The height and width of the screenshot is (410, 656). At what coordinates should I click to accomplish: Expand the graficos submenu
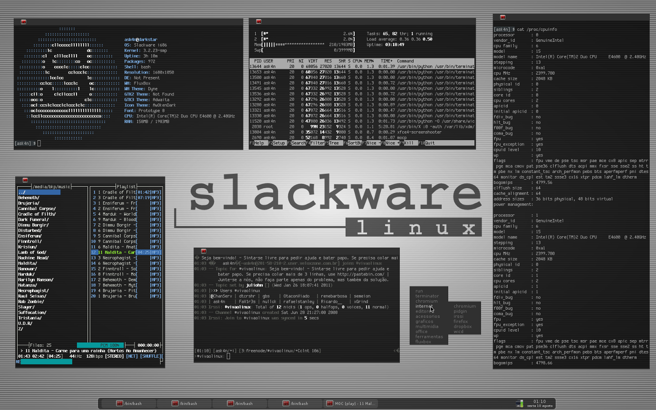click(x=424, y=322)
